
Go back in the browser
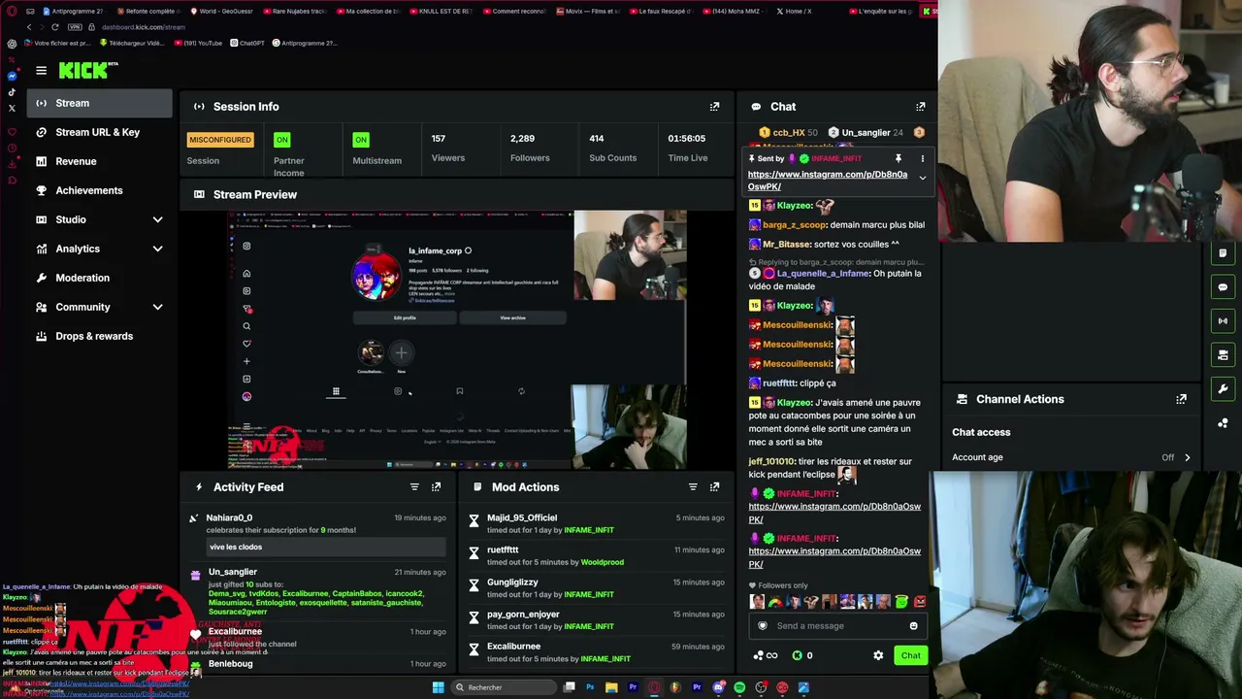[29, 27]
